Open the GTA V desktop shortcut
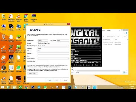 (11, 49)
